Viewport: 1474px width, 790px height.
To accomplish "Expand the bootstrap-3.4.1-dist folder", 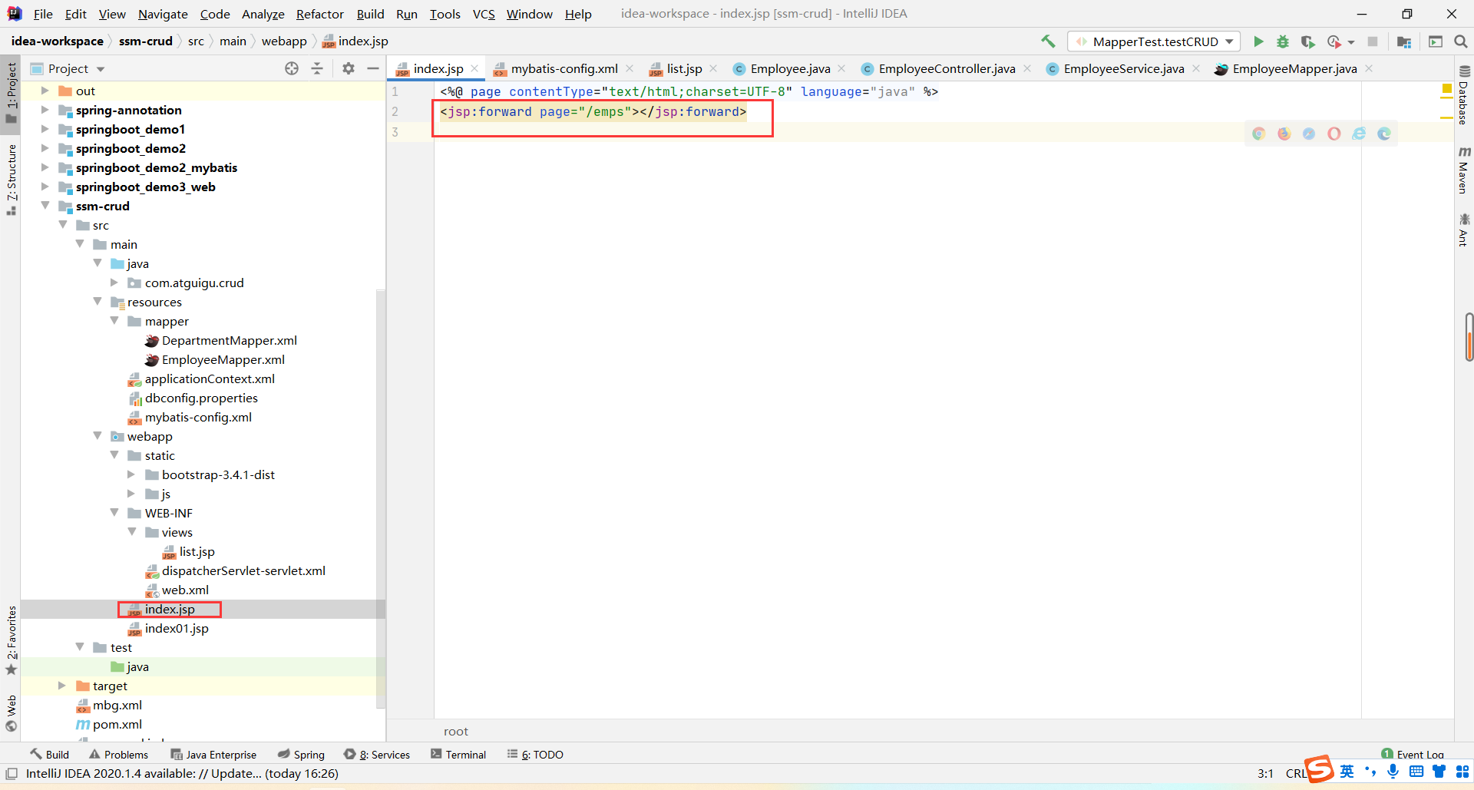I will [x=131, y=474].
